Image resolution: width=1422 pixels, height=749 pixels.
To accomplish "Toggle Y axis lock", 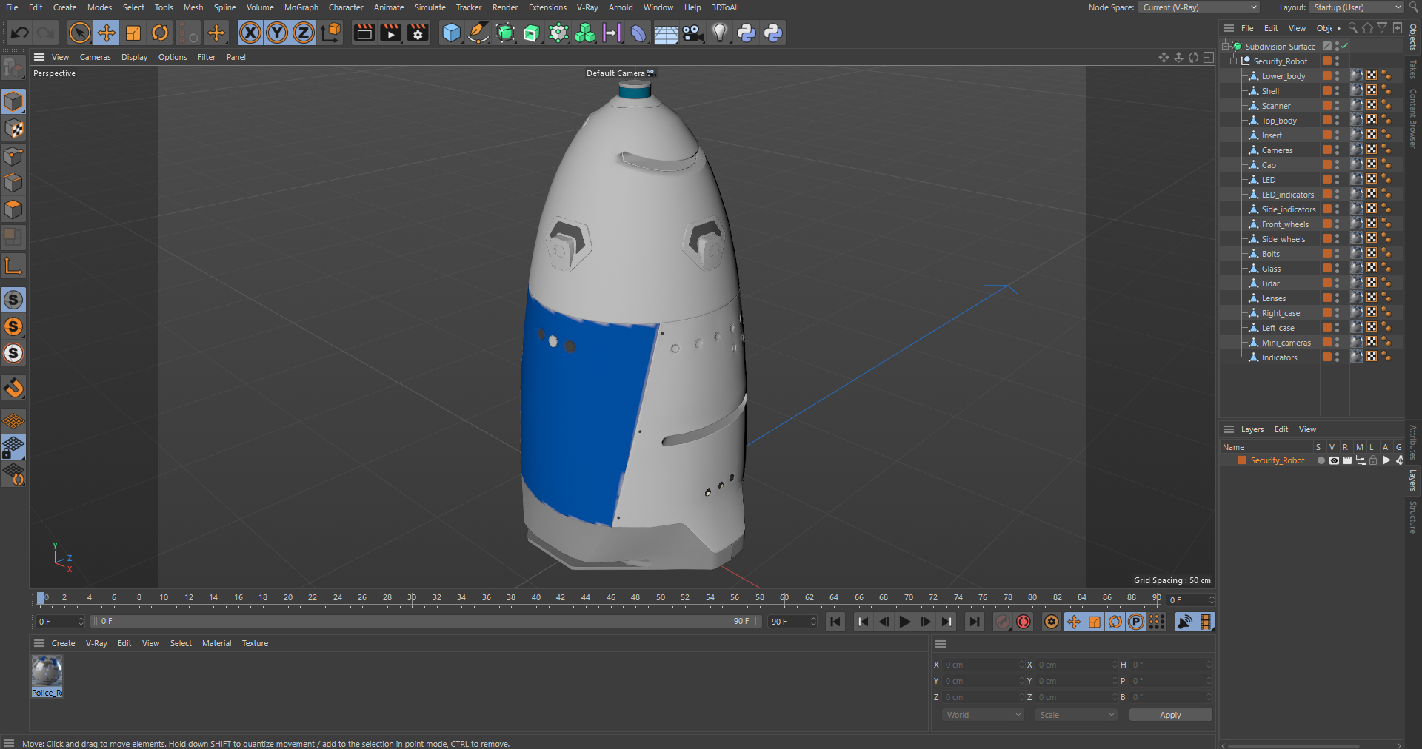I will pyautogui.click(x=277, y=33).
